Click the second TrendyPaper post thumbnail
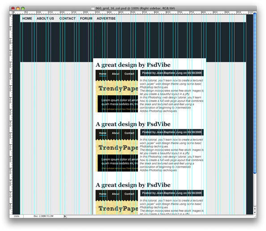 pyautogui.click(x=117, y=150)
